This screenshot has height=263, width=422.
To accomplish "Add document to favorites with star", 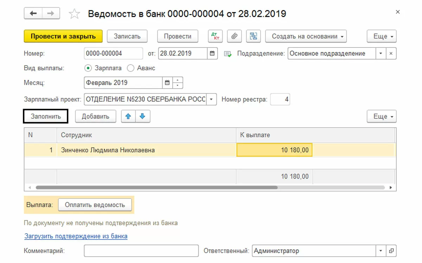I will click(x=74, y=14).
